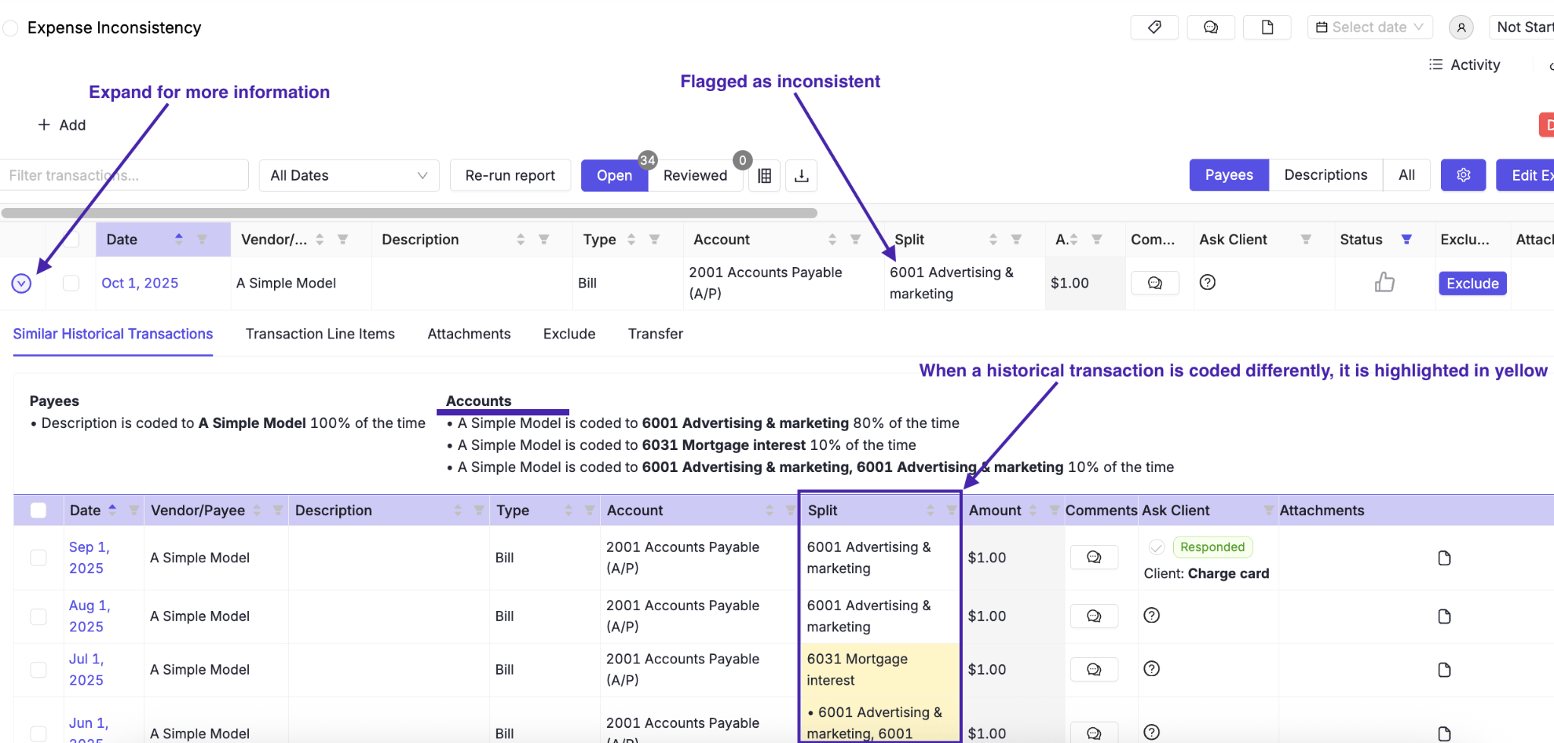Ask client about Jul 1, 2025 transaction
This screenshot has height=743, width=1554.
click(x=1152, y=669)
